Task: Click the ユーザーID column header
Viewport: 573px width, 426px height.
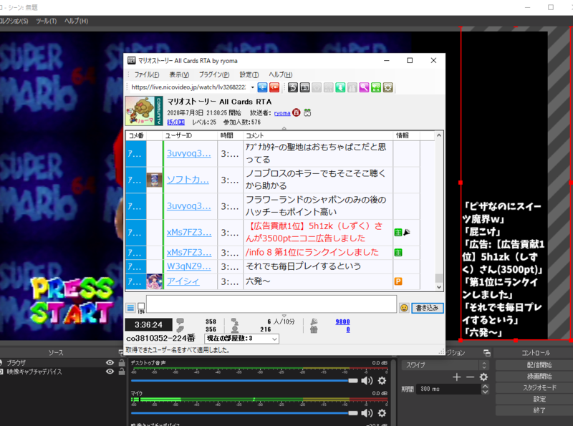Action: (190, 135)
